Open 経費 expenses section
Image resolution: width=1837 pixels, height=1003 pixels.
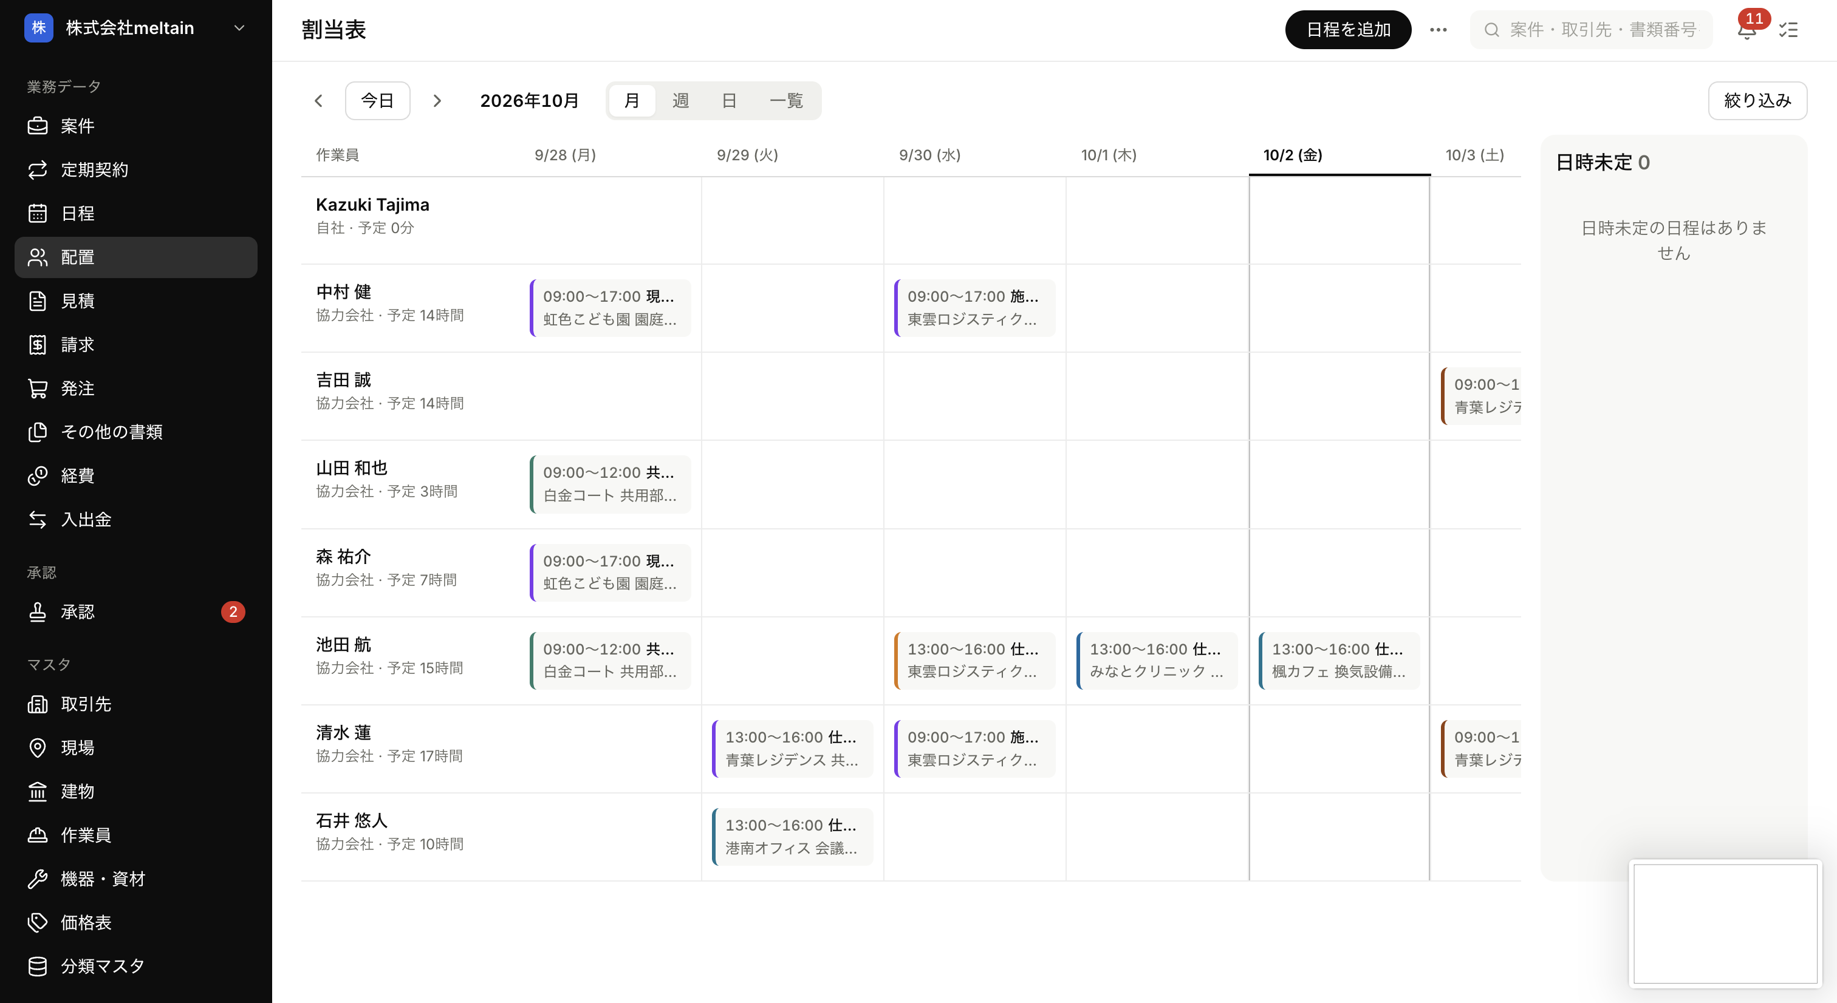click(135, 475)
